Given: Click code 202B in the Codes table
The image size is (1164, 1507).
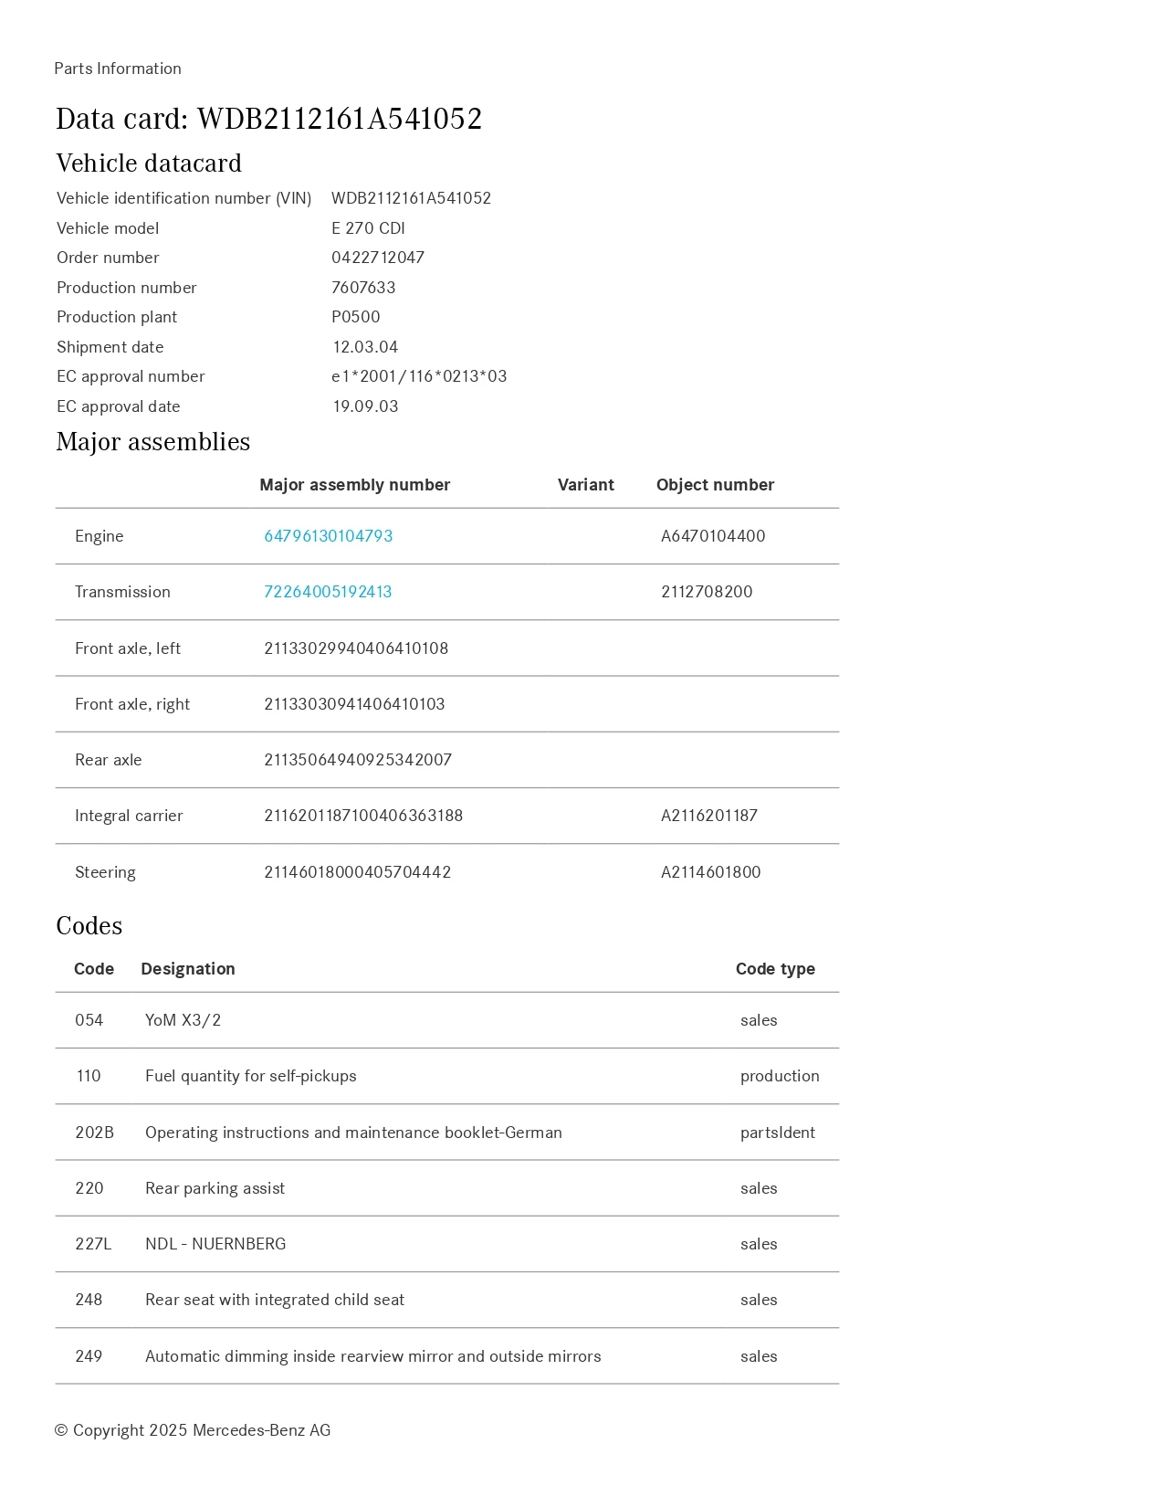Looking at the screenshot, I should (x=94, y=1133).
